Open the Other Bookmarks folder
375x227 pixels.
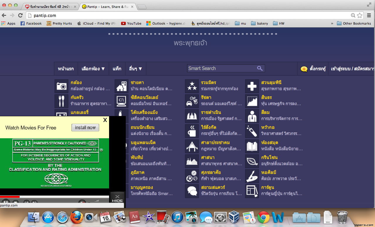pyautogui.click(x=354, y=23)
